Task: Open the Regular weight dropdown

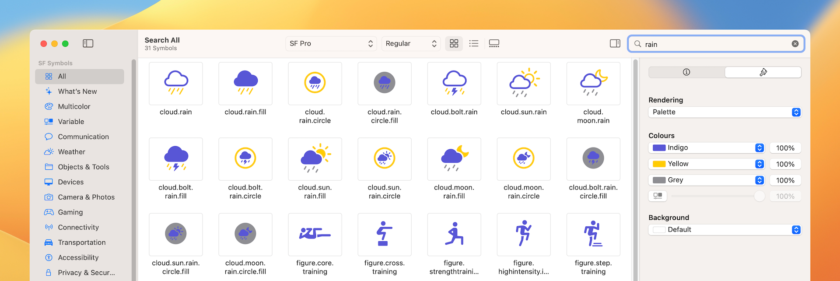Action: [411, 43]
